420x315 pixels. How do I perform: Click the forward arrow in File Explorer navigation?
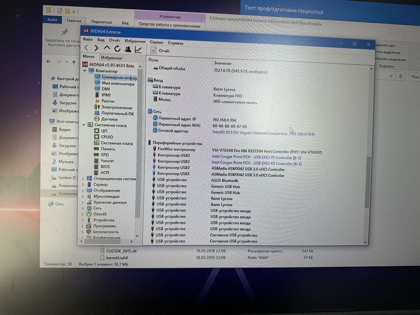click(59, 62)
